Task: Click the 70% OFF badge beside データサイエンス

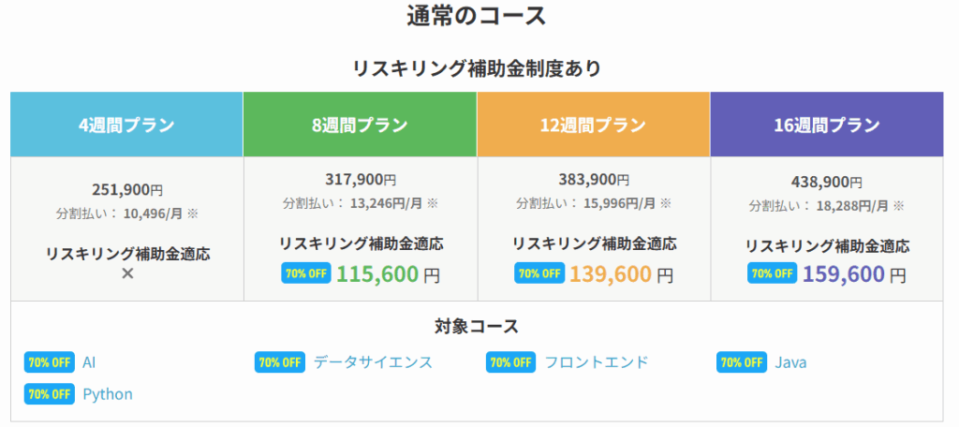Action: tap(279, 362)
